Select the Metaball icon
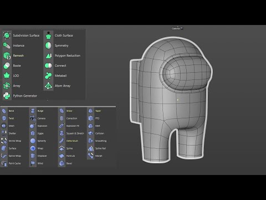Screen dimensions: 266x200 click(48, 76)
